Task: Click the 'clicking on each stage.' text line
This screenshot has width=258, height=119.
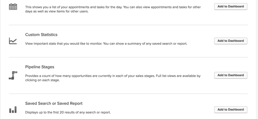Action: (x=42, y=80)
